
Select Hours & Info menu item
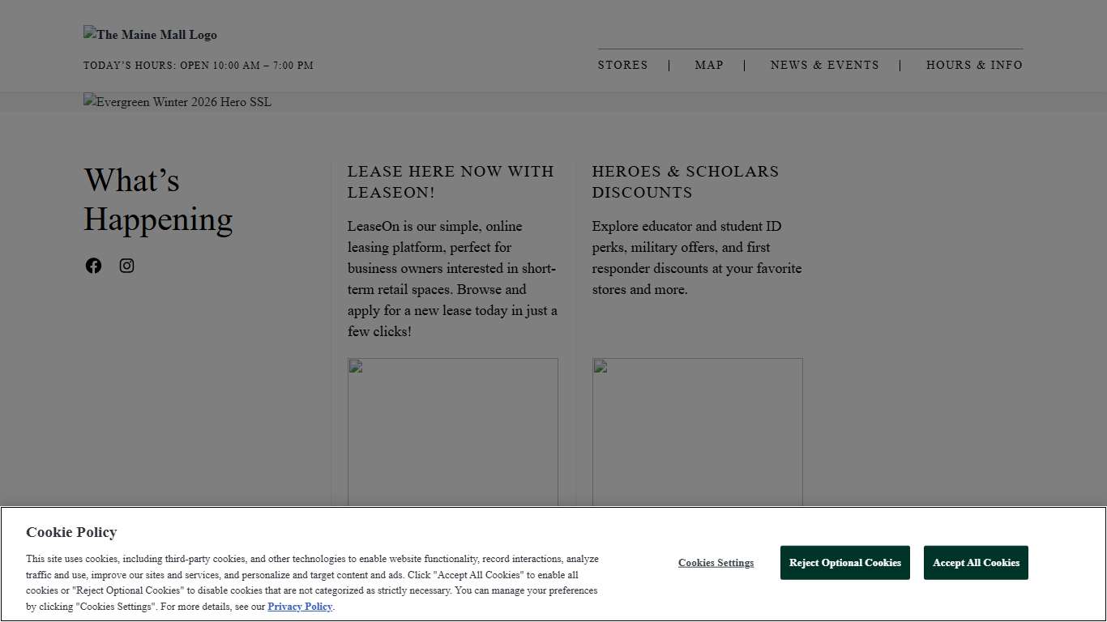click(x=974, y=65)
